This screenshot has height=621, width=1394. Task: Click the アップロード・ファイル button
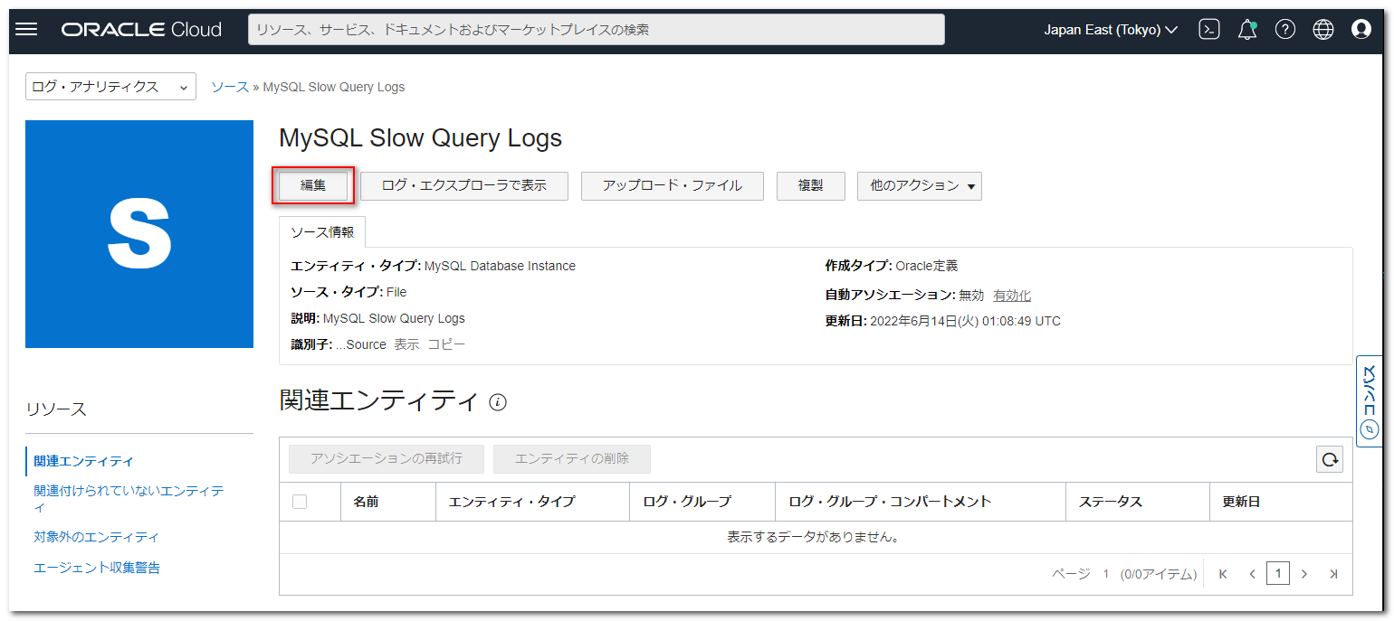673,186
